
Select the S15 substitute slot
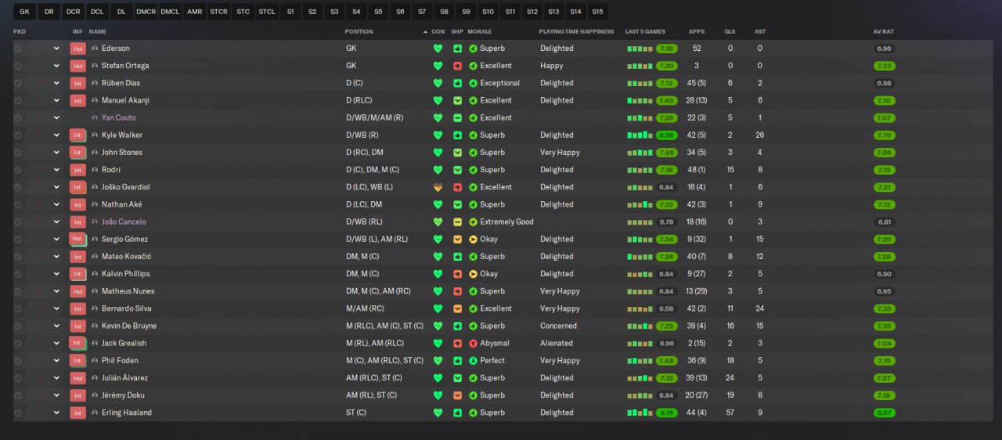coord(597,12)
